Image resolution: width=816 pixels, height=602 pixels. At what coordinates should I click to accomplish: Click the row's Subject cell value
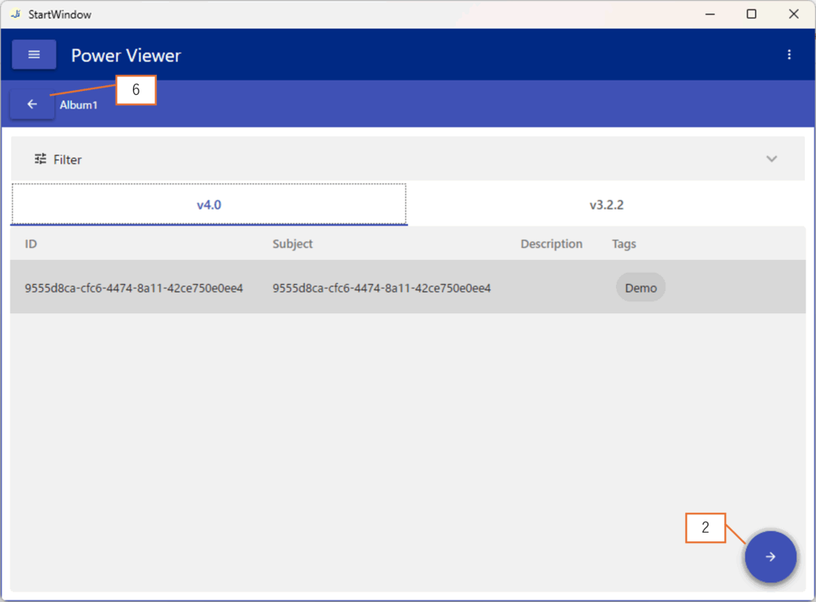click(381, 288)
